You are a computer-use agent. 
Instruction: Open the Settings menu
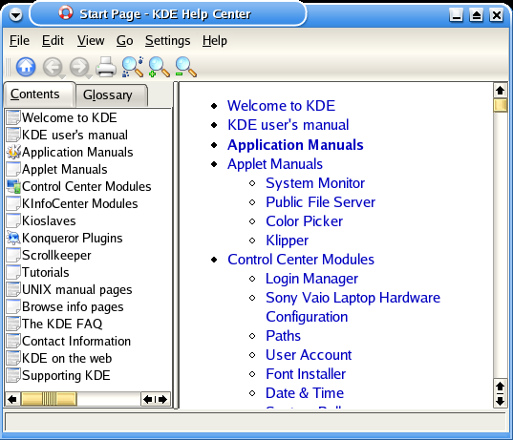click(167, 41)
